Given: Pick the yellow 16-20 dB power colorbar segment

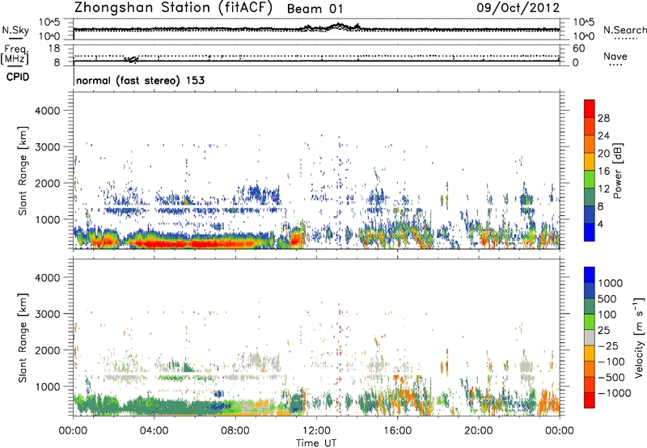Looking at the screenshot, I should point(590,162).
